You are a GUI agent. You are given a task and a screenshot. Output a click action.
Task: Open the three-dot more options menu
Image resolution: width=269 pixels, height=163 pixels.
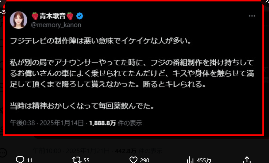coord(252,16)
